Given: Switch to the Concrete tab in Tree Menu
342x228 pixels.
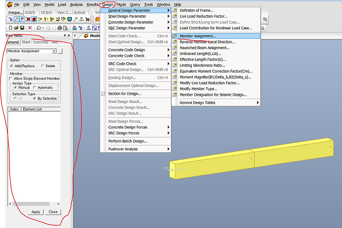Looking at the screenshot, I should [40, 42].
